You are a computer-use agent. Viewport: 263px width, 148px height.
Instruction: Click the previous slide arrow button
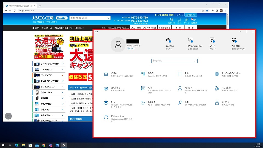click(x=8, y=116)
